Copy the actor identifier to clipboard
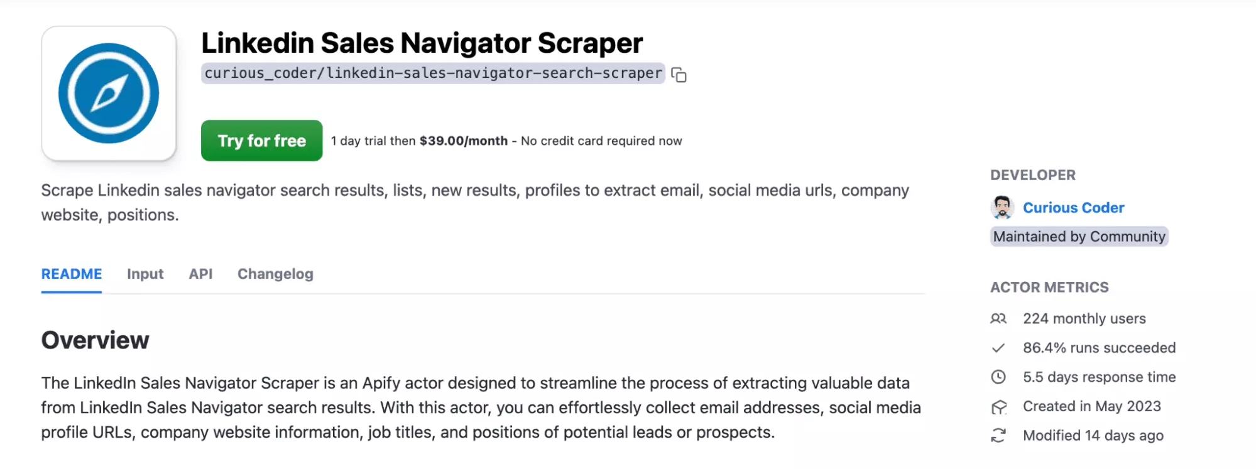Screen dimensions: 1256x469 point(679,75)
